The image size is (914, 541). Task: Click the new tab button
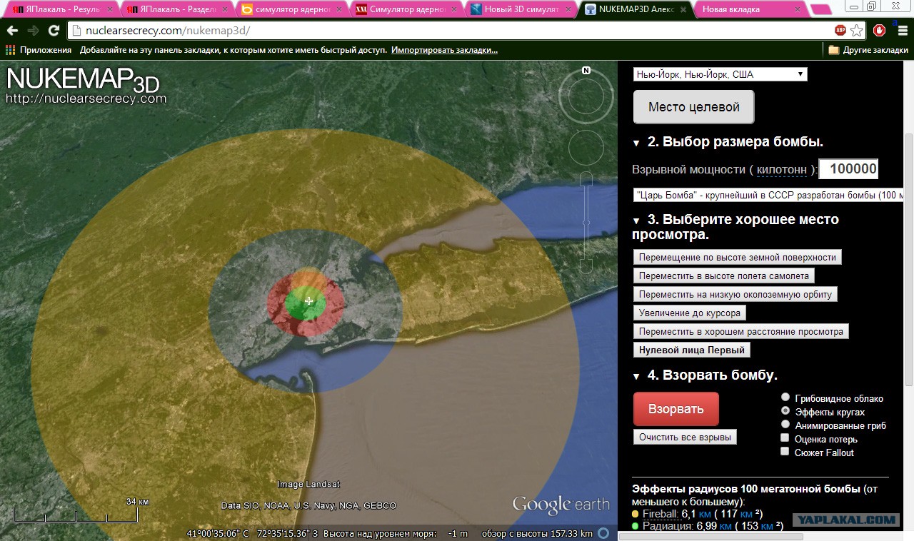pos(820,9)
